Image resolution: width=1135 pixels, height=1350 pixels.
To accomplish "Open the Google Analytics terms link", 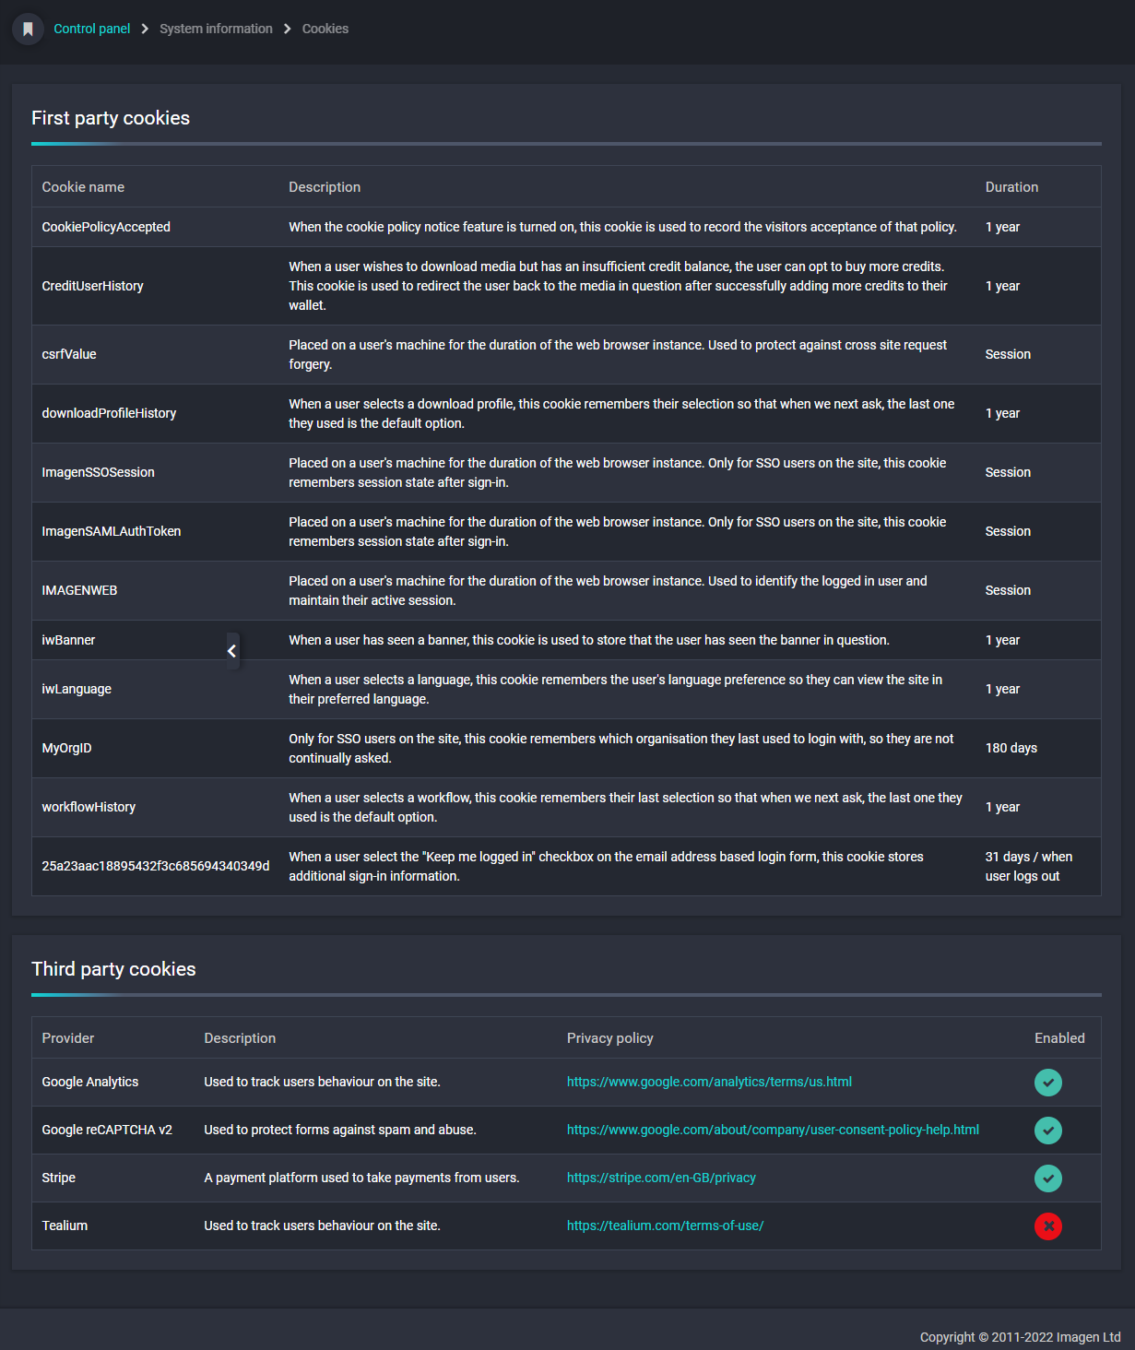I will pyautogui.click(x=709, y=1082).
